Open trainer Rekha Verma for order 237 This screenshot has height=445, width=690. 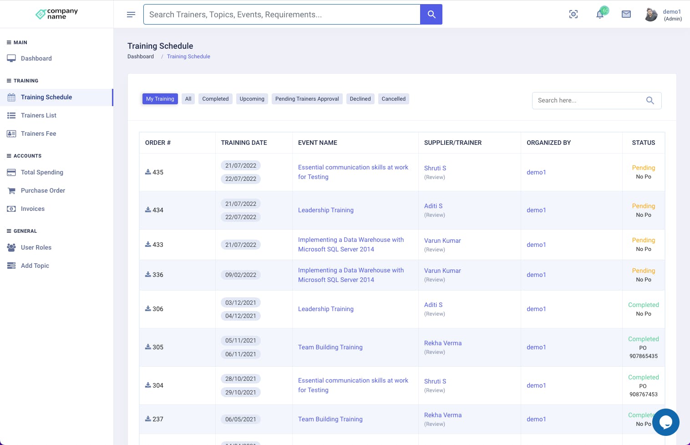point(443,415)
